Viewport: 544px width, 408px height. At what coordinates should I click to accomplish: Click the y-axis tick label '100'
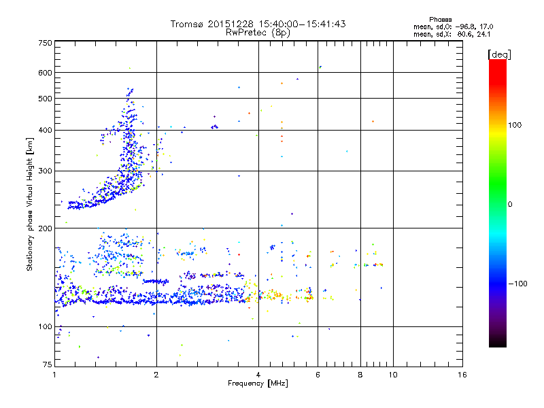45,326
